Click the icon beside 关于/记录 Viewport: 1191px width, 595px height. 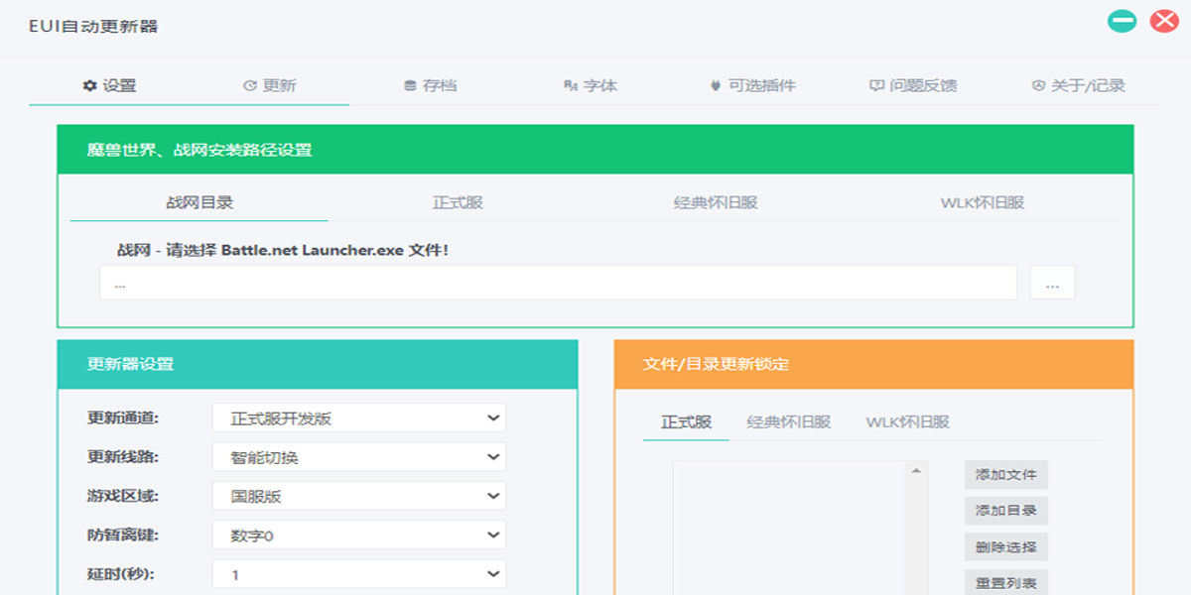point(1038,86)
